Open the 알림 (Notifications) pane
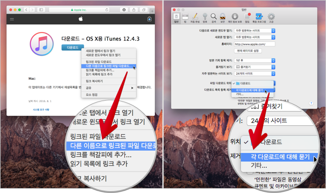 point(247,18)
